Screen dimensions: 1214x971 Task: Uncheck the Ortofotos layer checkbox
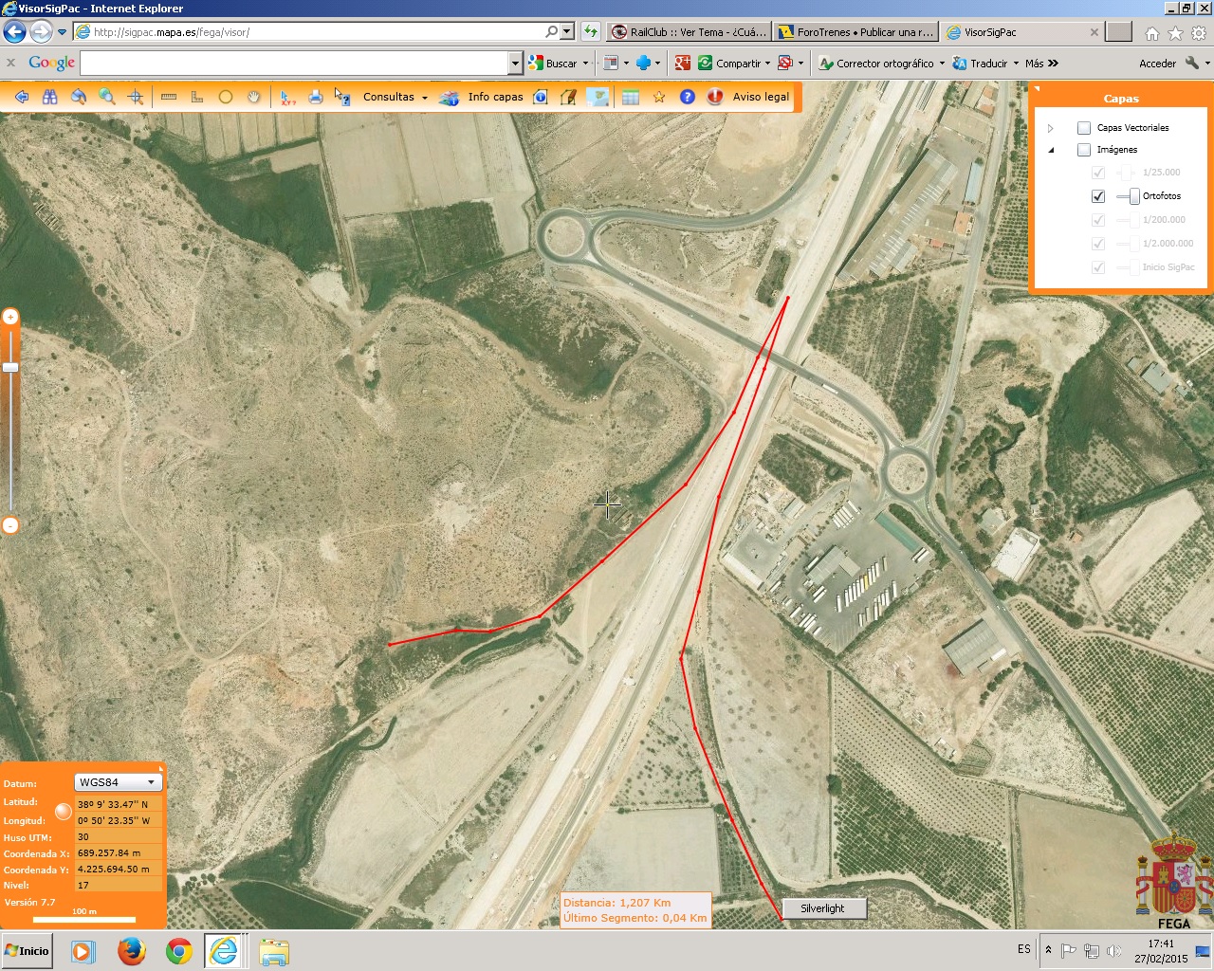tap(1098, 196)
